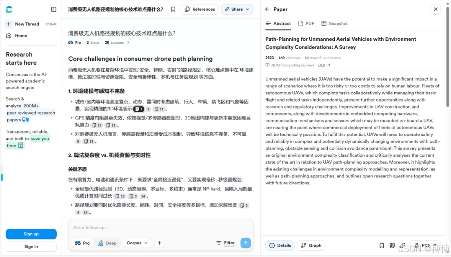451x257 pixels.
Task: Open citation 14 on the last bullet
Action: [86, 213]
